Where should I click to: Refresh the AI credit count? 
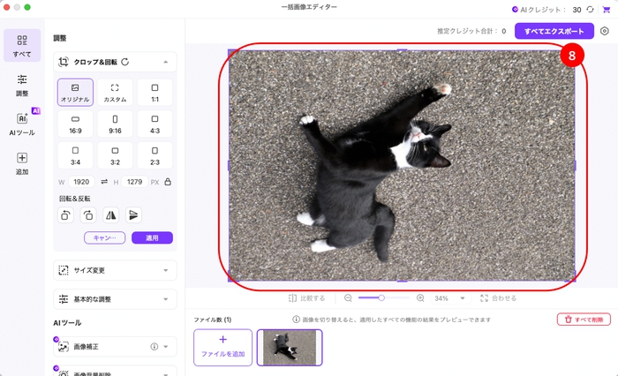click(590, 9)
